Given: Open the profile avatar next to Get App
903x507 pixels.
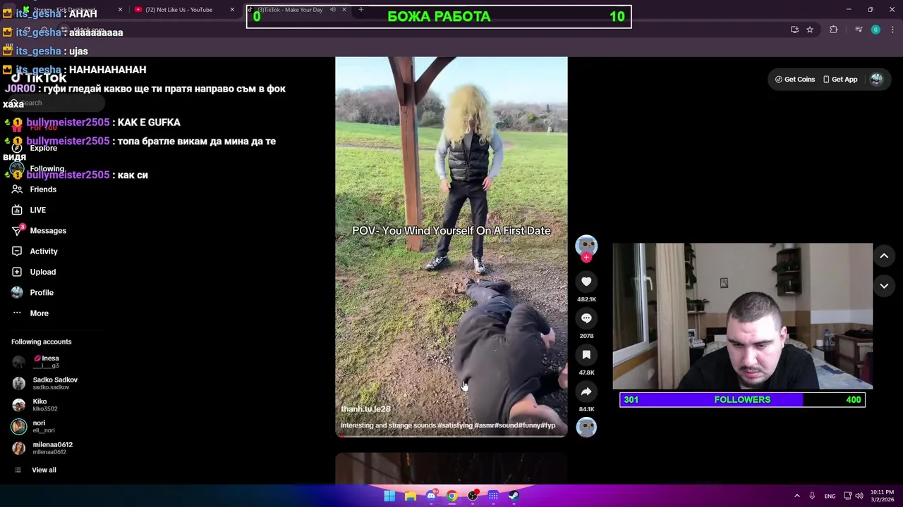Looking at the screenshot, I should tap(876, 80).
